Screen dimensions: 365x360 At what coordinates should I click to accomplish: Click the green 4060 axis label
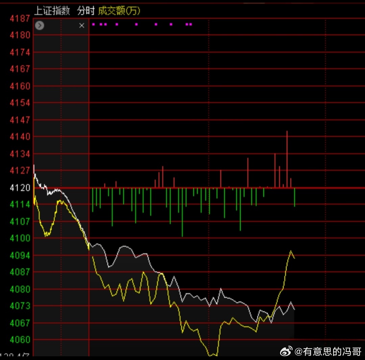click(x=20, y=340)
